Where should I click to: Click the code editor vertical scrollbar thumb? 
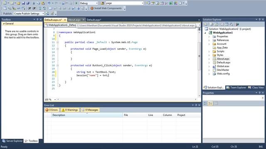pyautogui.click(x=199, y=56)
